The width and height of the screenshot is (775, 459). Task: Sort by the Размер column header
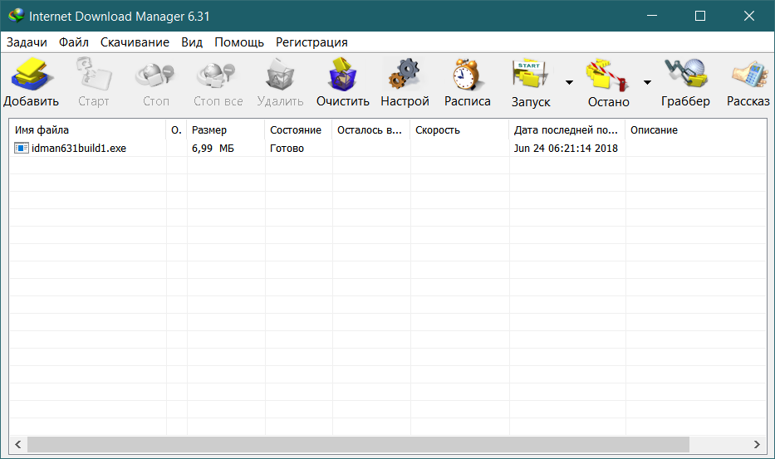[x=226, y=130]
